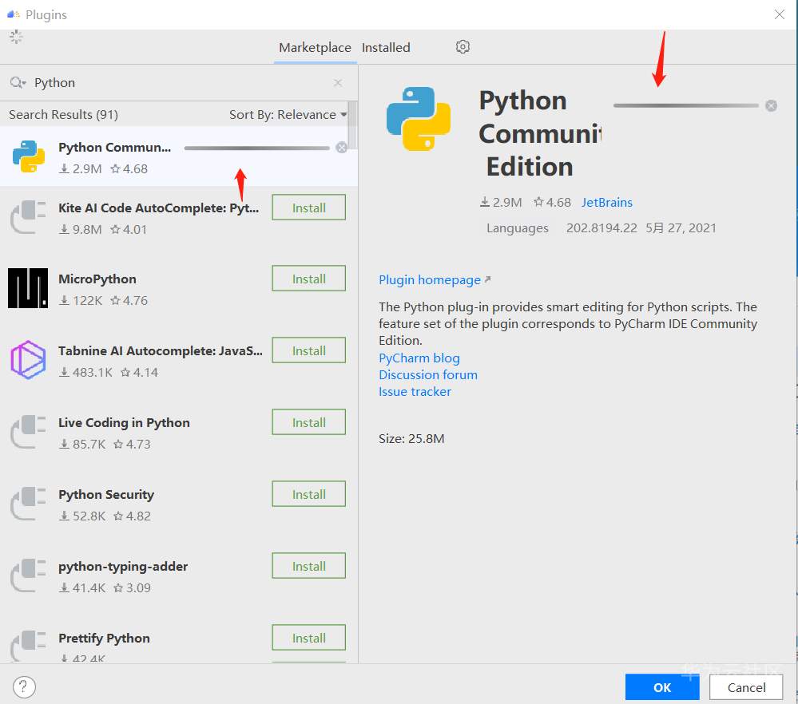The height and width of the screenshot is (704, 798).
Task: Cancel the download in plugin details pane
Action: point(771,105)
